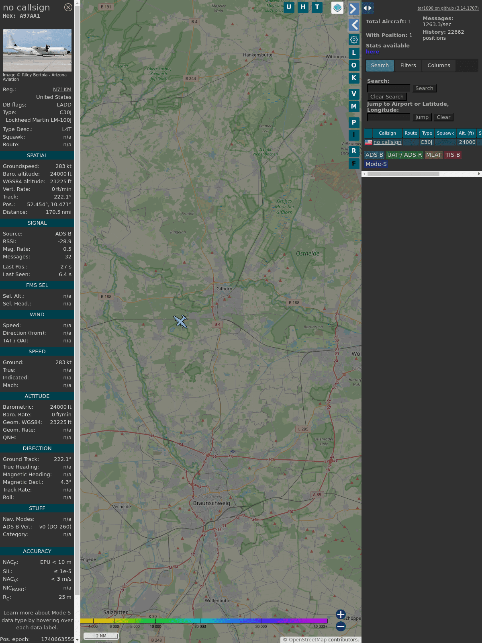The height and width of the screenshot is (643, 482).
Task: Click the altitude color legend bar
Action: coord(204,621)
